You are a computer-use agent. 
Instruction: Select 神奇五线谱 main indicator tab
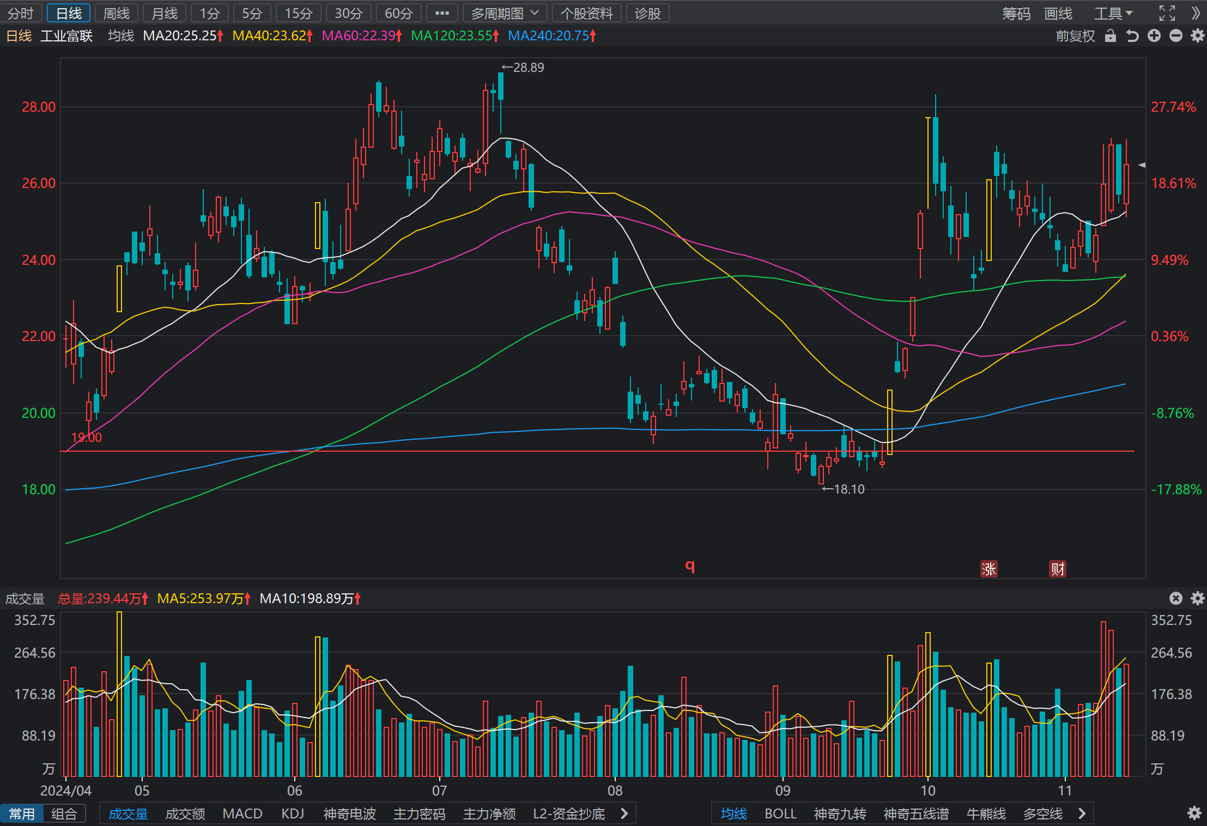tap(916, 813)
